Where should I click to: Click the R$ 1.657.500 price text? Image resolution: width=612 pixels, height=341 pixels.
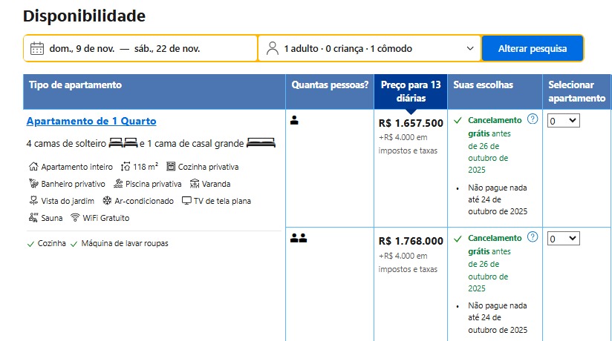point(411,123)
